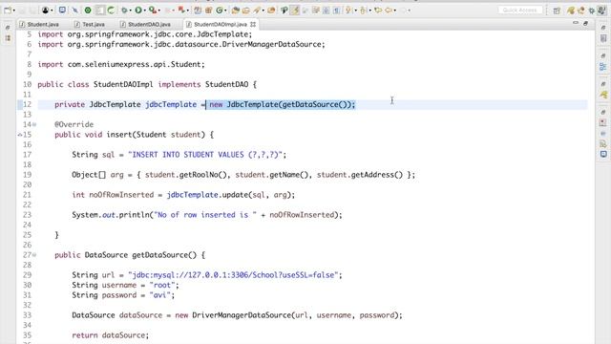Click the Next Annotation arrow icon
Viewport: 611px width, 344px height.
click(348, 11)
